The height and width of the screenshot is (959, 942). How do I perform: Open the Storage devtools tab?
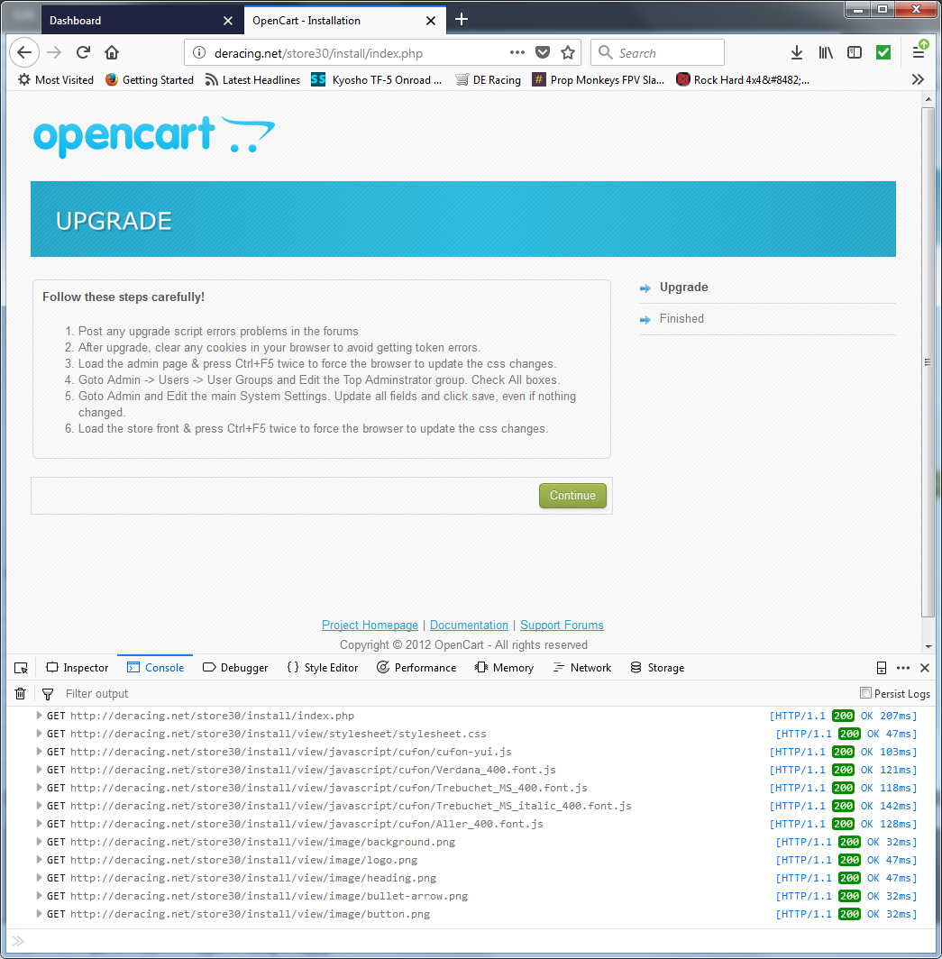[657, 668]
